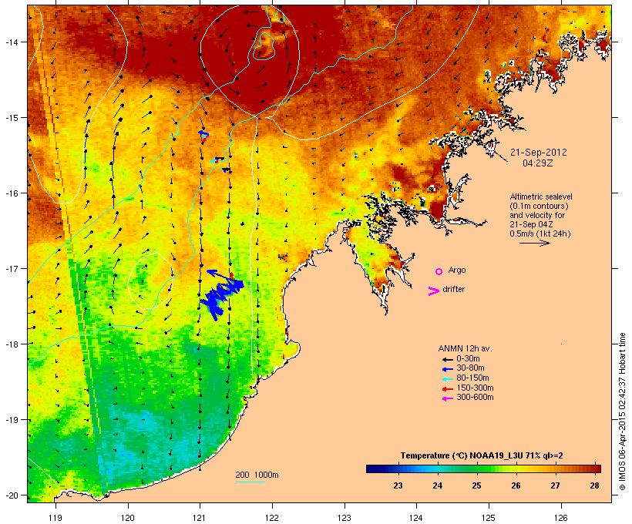The height and width of the screenshot is (524, 632).
Task: Click the large blue current vector cluster near 121E 17S
Action: point(222,294)
